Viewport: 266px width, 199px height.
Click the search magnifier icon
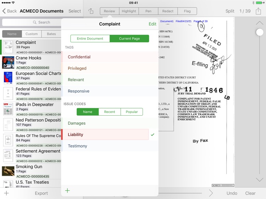click(x=35, y=22)
